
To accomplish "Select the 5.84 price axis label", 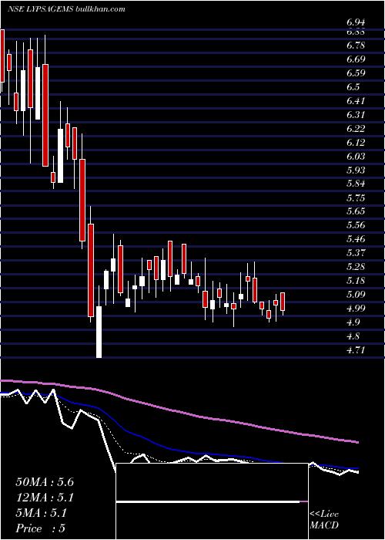I will (356, 184).
